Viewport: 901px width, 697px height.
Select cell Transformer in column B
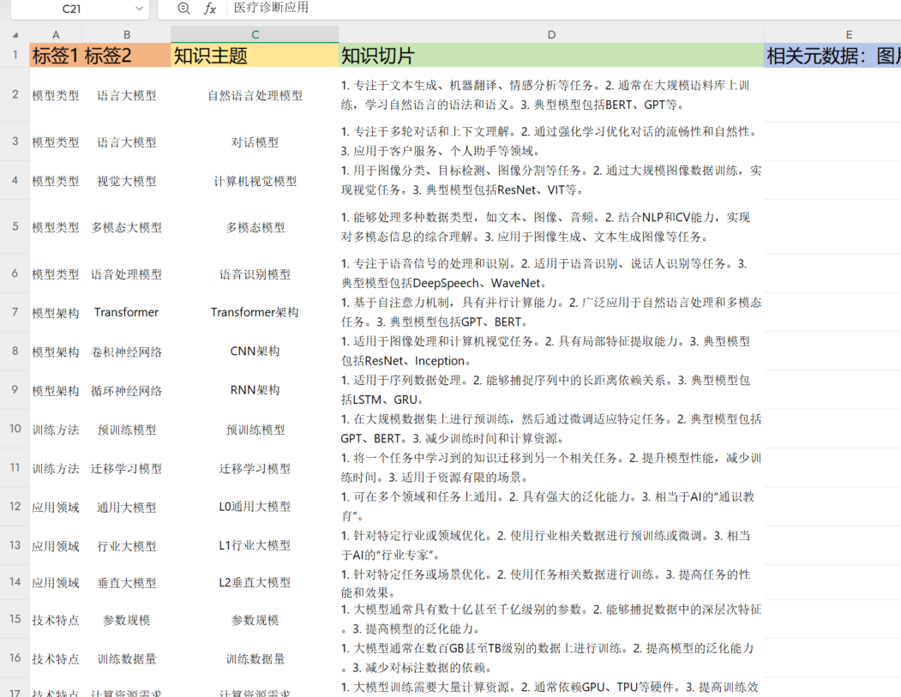pos(126,313)
